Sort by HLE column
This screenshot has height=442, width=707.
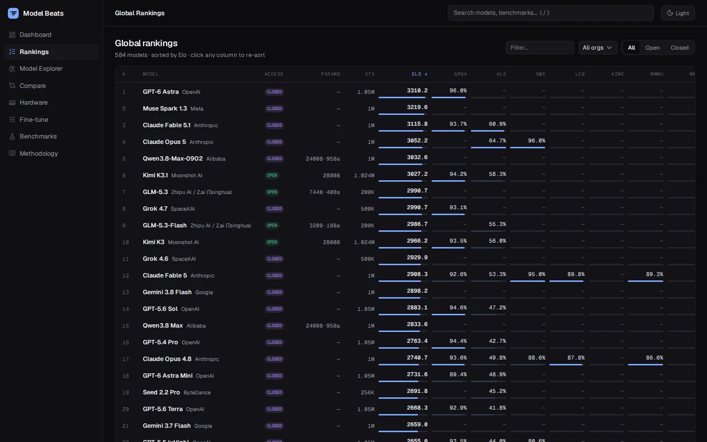click(501, 74)
